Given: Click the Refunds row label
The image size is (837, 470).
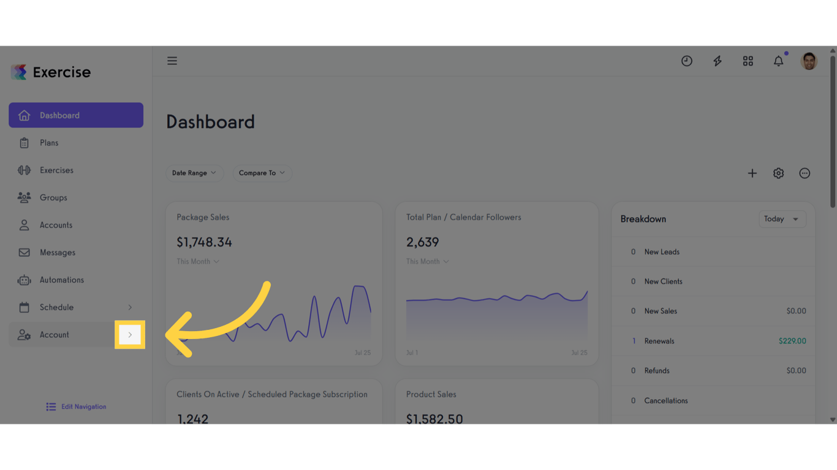Looking at the screenshot, I should (657, 371).
